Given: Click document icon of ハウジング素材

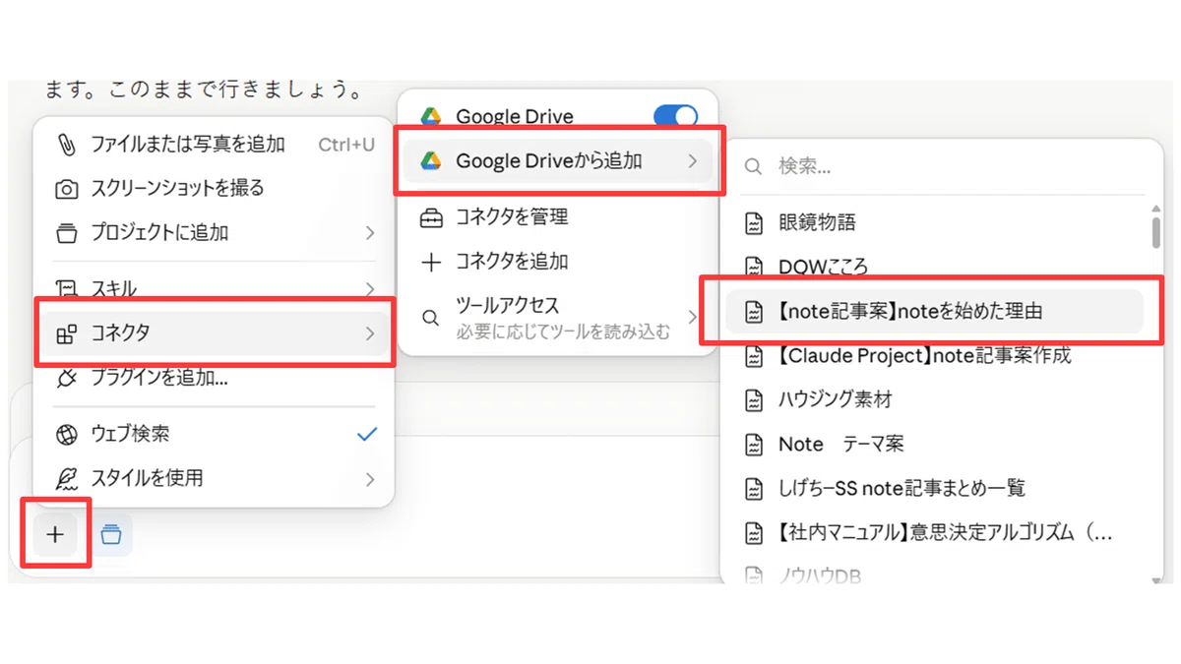Looking at the screenshot, I should pyautogui.click(x=754, y=400).
